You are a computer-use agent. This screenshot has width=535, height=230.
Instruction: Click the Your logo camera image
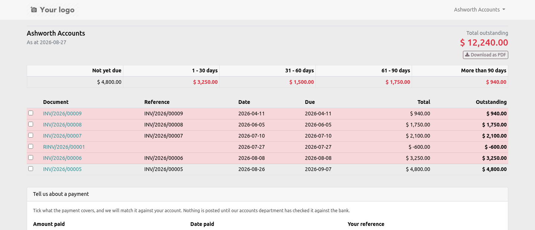pos(52,10)
